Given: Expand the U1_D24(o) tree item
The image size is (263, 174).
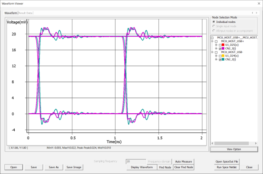Looking at the screenshot, I should tap(216, 56).
